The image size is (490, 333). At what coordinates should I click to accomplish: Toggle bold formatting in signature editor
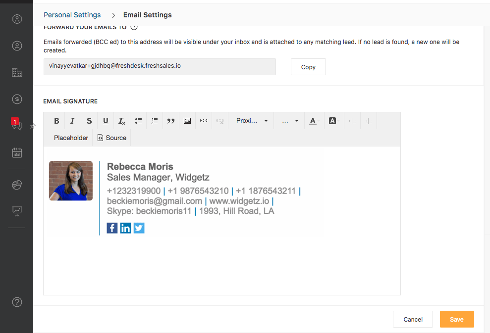[x=56, y=121]
